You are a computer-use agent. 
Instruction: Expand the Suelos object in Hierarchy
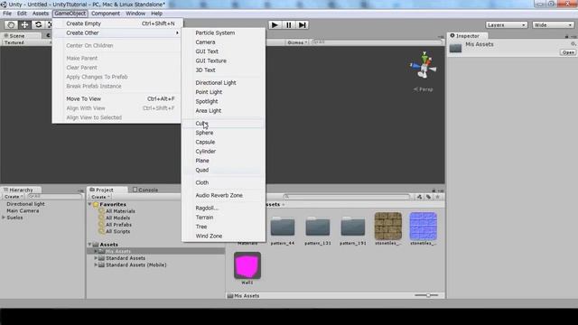(x=4, y=218)
